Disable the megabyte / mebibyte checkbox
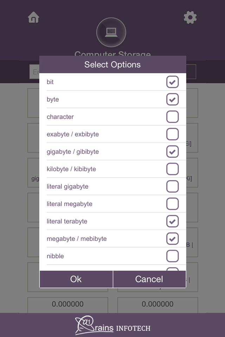Viewport: 225px width, 337px height. [x=172, y=239]
